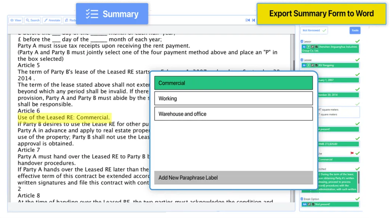The height and width of the screenshot is (218, 390).
Task: Toggle the checkbox in Lessor field
Action: (316, 47)
